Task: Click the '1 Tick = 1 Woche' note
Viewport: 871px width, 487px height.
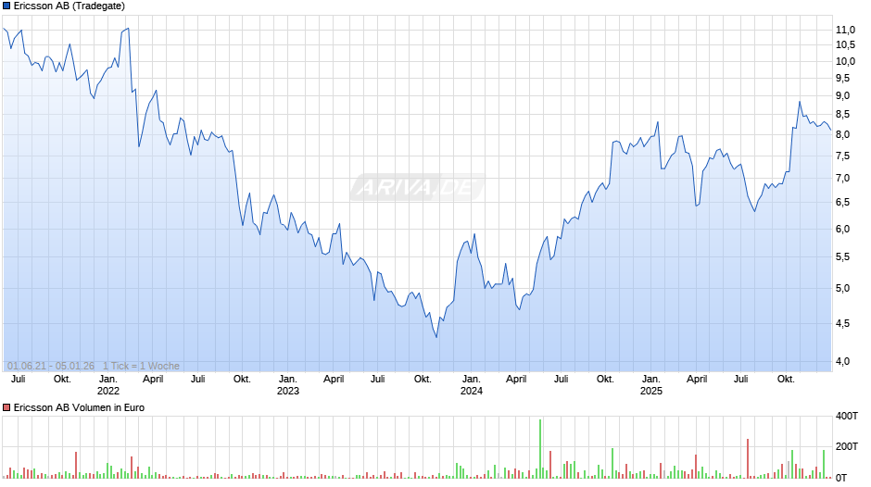Action: pyautogui.click(x=141, y=366)
